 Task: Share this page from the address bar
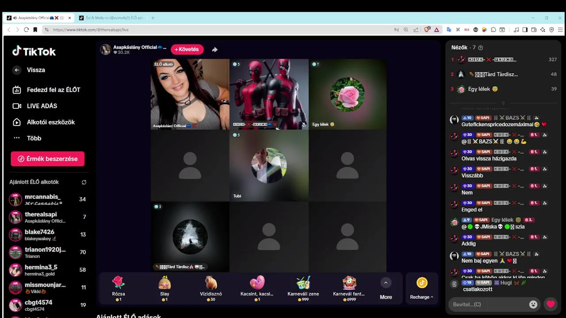[x=416, y=30]
